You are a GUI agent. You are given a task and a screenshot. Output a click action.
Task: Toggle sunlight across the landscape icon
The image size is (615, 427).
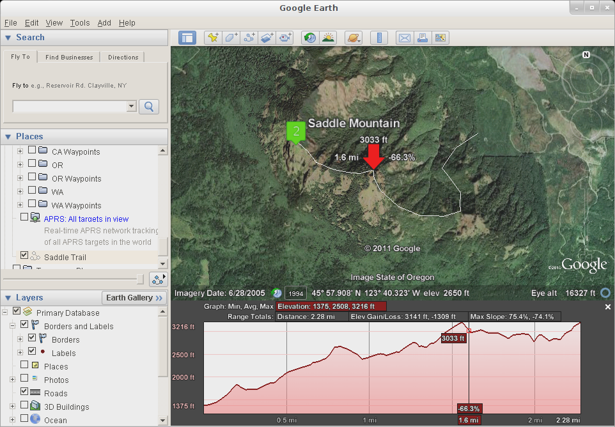(328, 38)
